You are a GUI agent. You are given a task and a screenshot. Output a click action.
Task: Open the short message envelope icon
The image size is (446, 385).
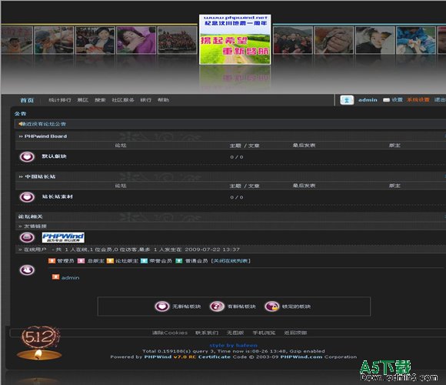386,100
